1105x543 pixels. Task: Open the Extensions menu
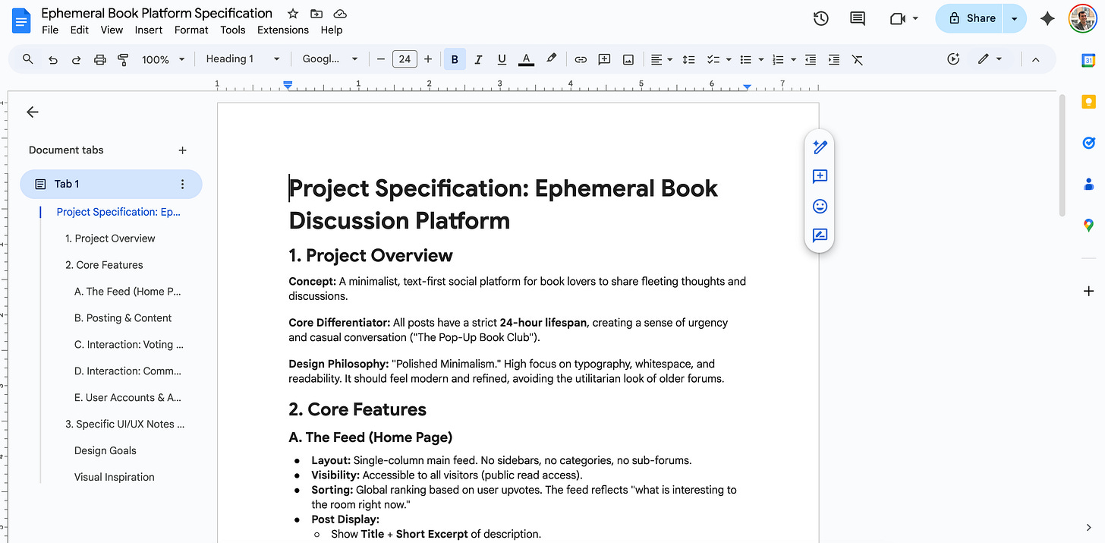(282, 30)
